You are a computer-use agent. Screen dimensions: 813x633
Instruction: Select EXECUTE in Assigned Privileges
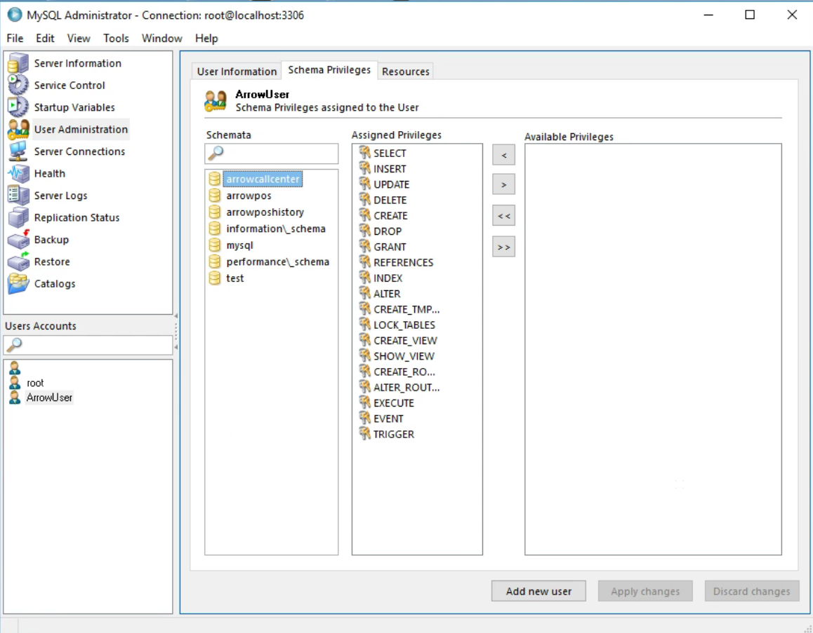point(394,402)
